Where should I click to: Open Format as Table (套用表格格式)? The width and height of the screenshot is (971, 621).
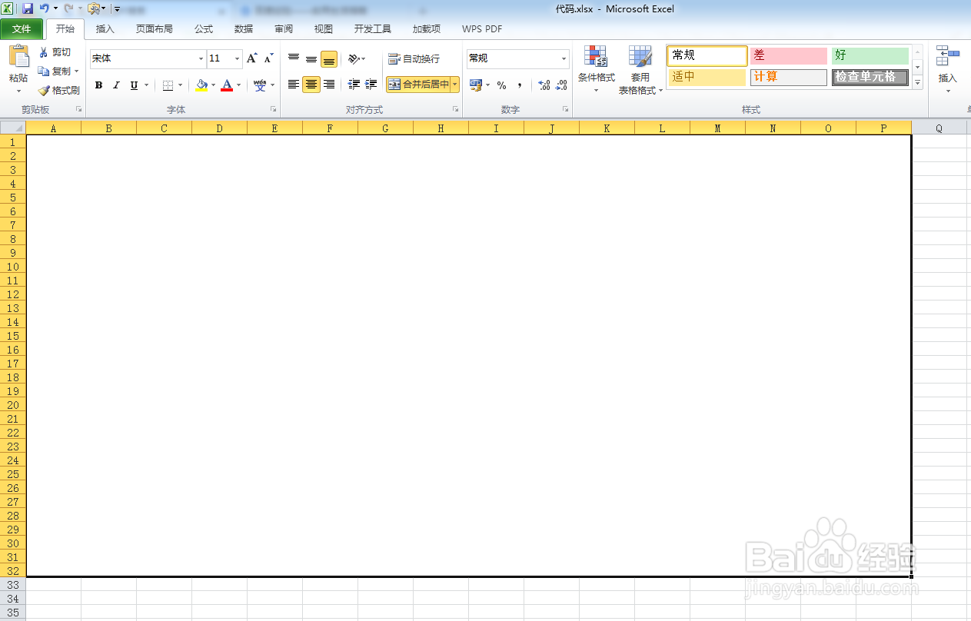tap(640, 68)
